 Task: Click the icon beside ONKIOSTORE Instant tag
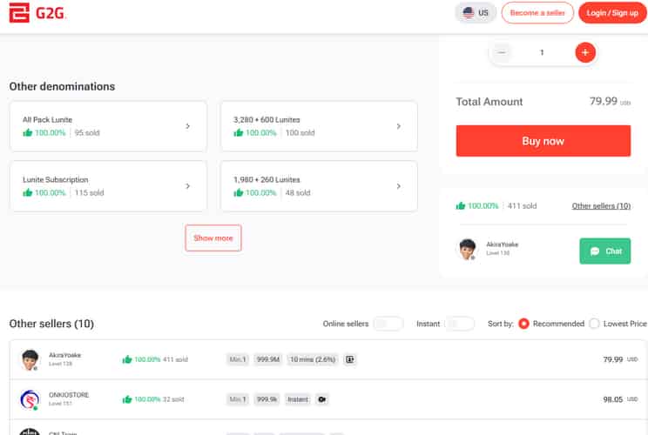click(x=322, y=399)
